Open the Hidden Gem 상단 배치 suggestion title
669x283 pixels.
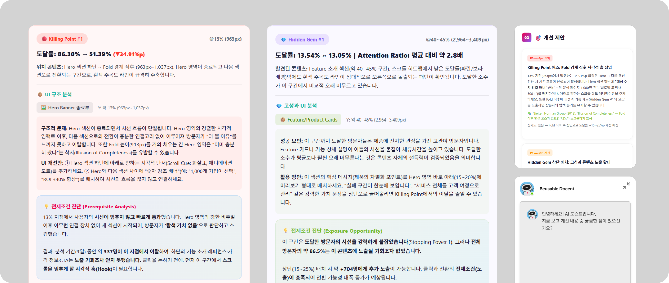click(x=569, y=162)
